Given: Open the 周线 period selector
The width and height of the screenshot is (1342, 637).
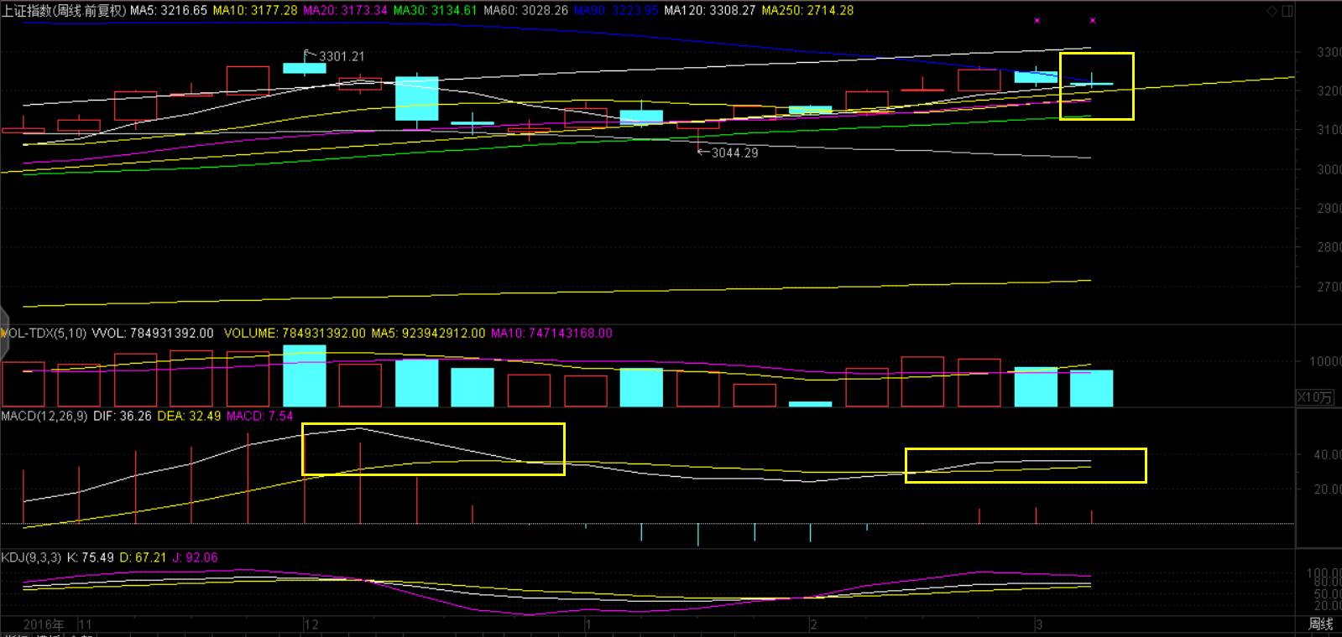Looking at the screenshot, I should [1320, 624].
